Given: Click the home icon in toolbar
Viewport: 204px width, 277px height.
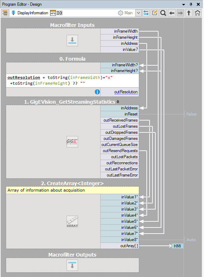Looking at the screenshot, I should (x=197, y=13).
